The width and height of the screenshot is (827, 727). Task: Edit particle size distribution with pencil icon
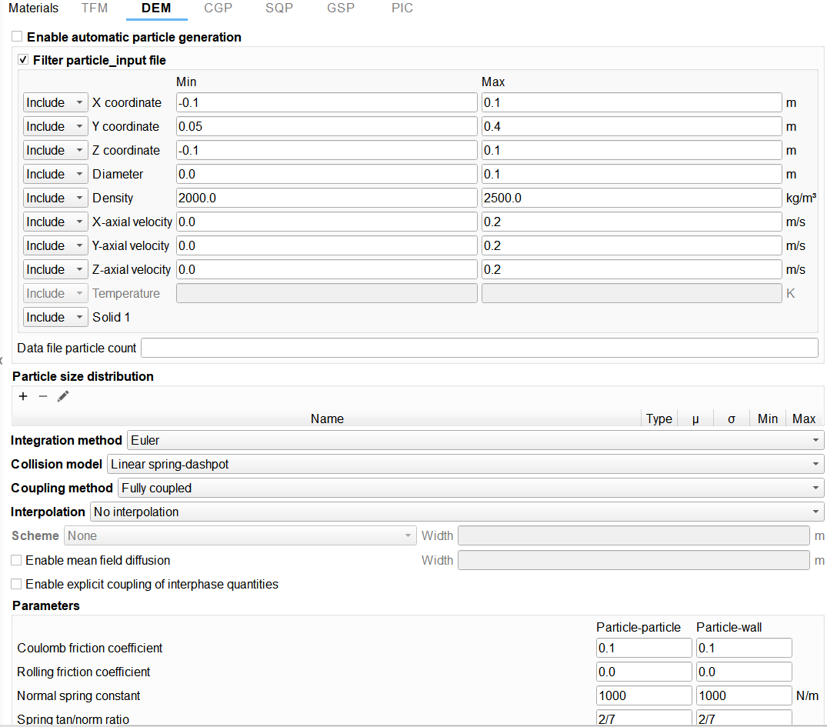(63, 396)
